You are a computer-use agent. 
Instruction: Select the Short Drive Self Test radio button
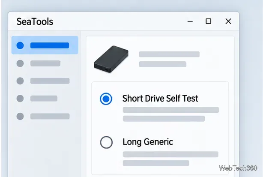click(x=106, y=99)
